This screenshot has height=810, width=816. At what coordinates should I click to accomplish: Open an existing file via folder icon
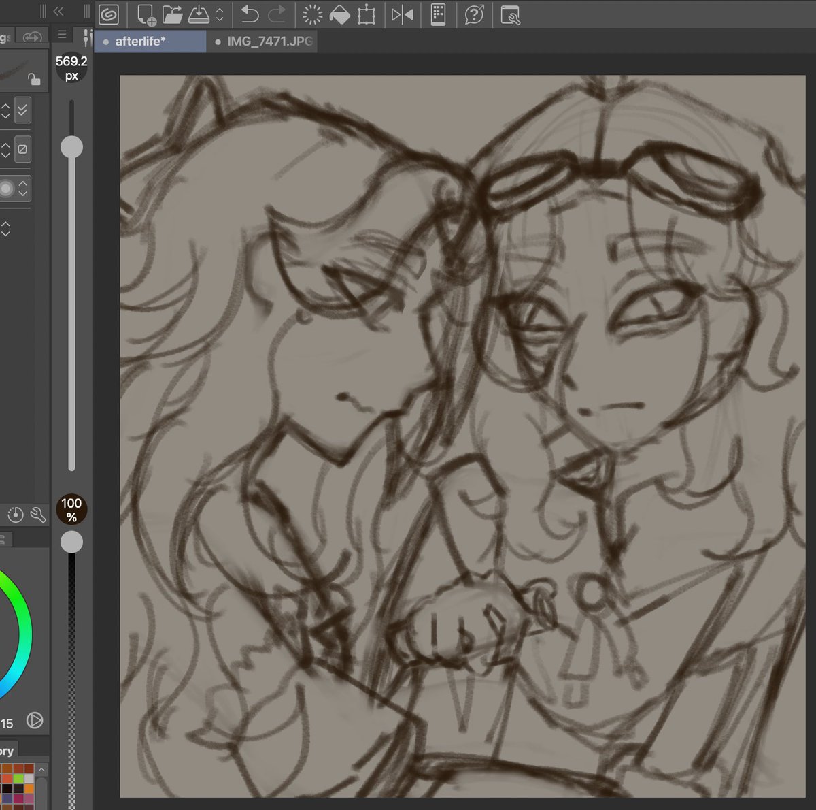point(173,14)
